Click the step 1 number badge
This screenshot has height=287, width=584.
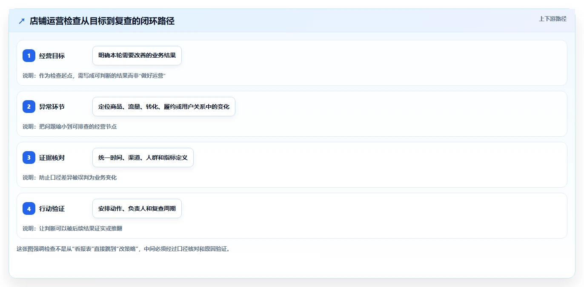tap(29, 56)
